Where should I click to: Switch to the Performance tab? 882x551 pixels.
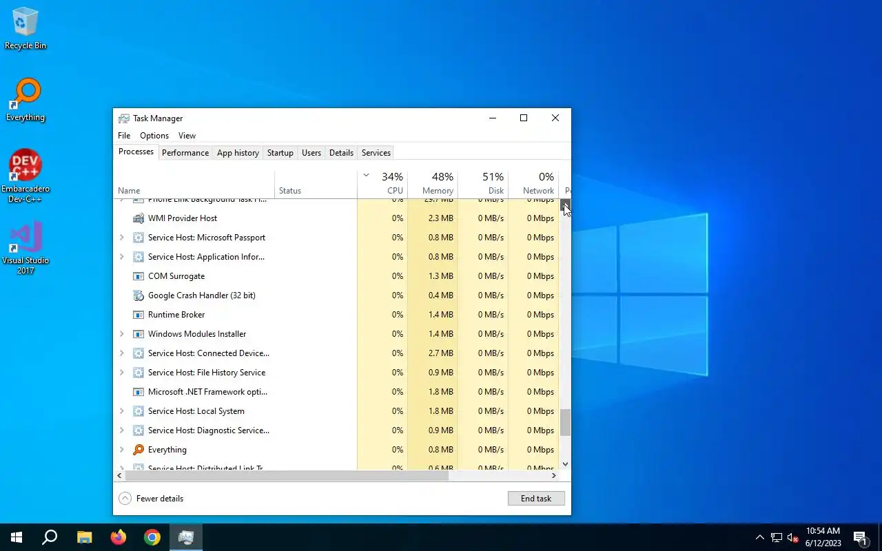pos(185,153)
